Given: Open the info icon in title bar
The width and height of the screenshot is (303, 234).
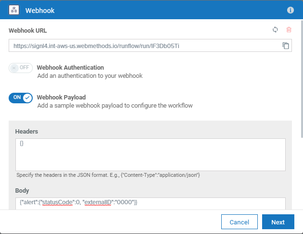Looking at the screenshot, I should (290, 10).
